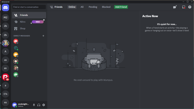Click the evoknight user avatar
194x109 pixels.
[14, 105]
